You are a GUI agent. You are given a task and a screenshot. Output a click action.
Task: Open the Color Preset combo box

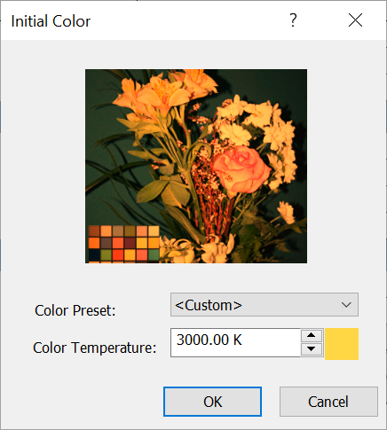(x=265, y=305)
